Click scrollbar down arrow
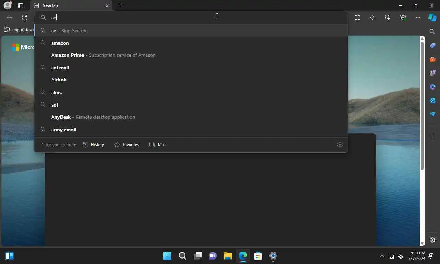Image resolution: width=440 pixels, height=264 pixels. pos(422,244)
